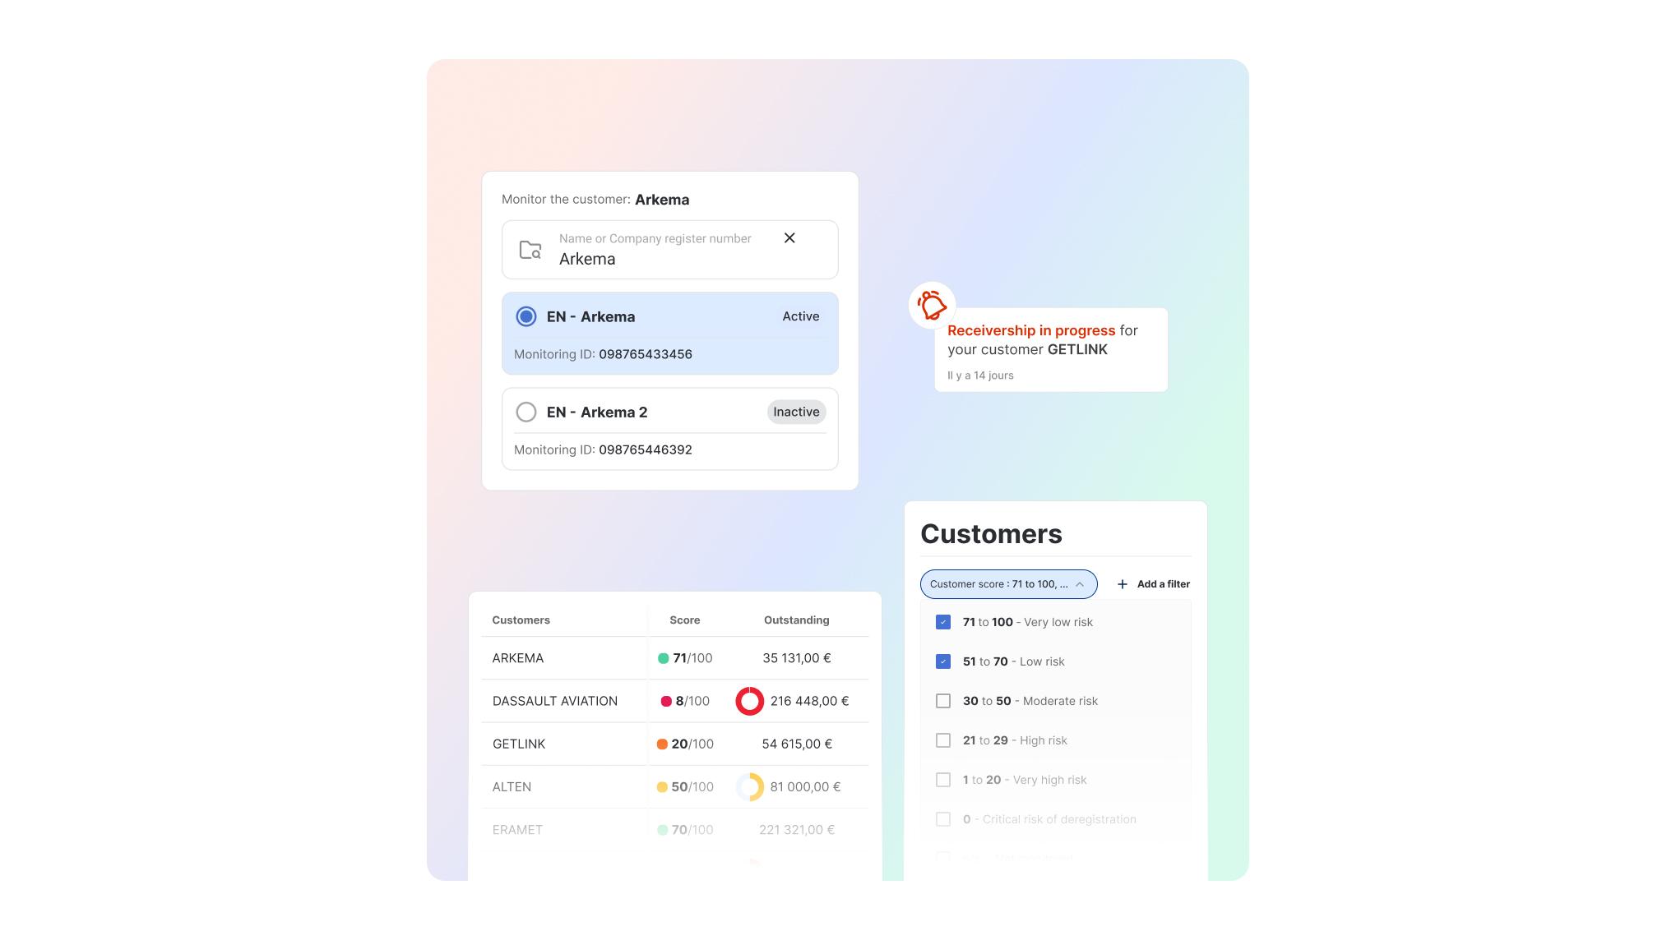Click the 20/100 score value
Viewport: 1676px width, 940px height.
pyautogui.click(x=692, y=744)
